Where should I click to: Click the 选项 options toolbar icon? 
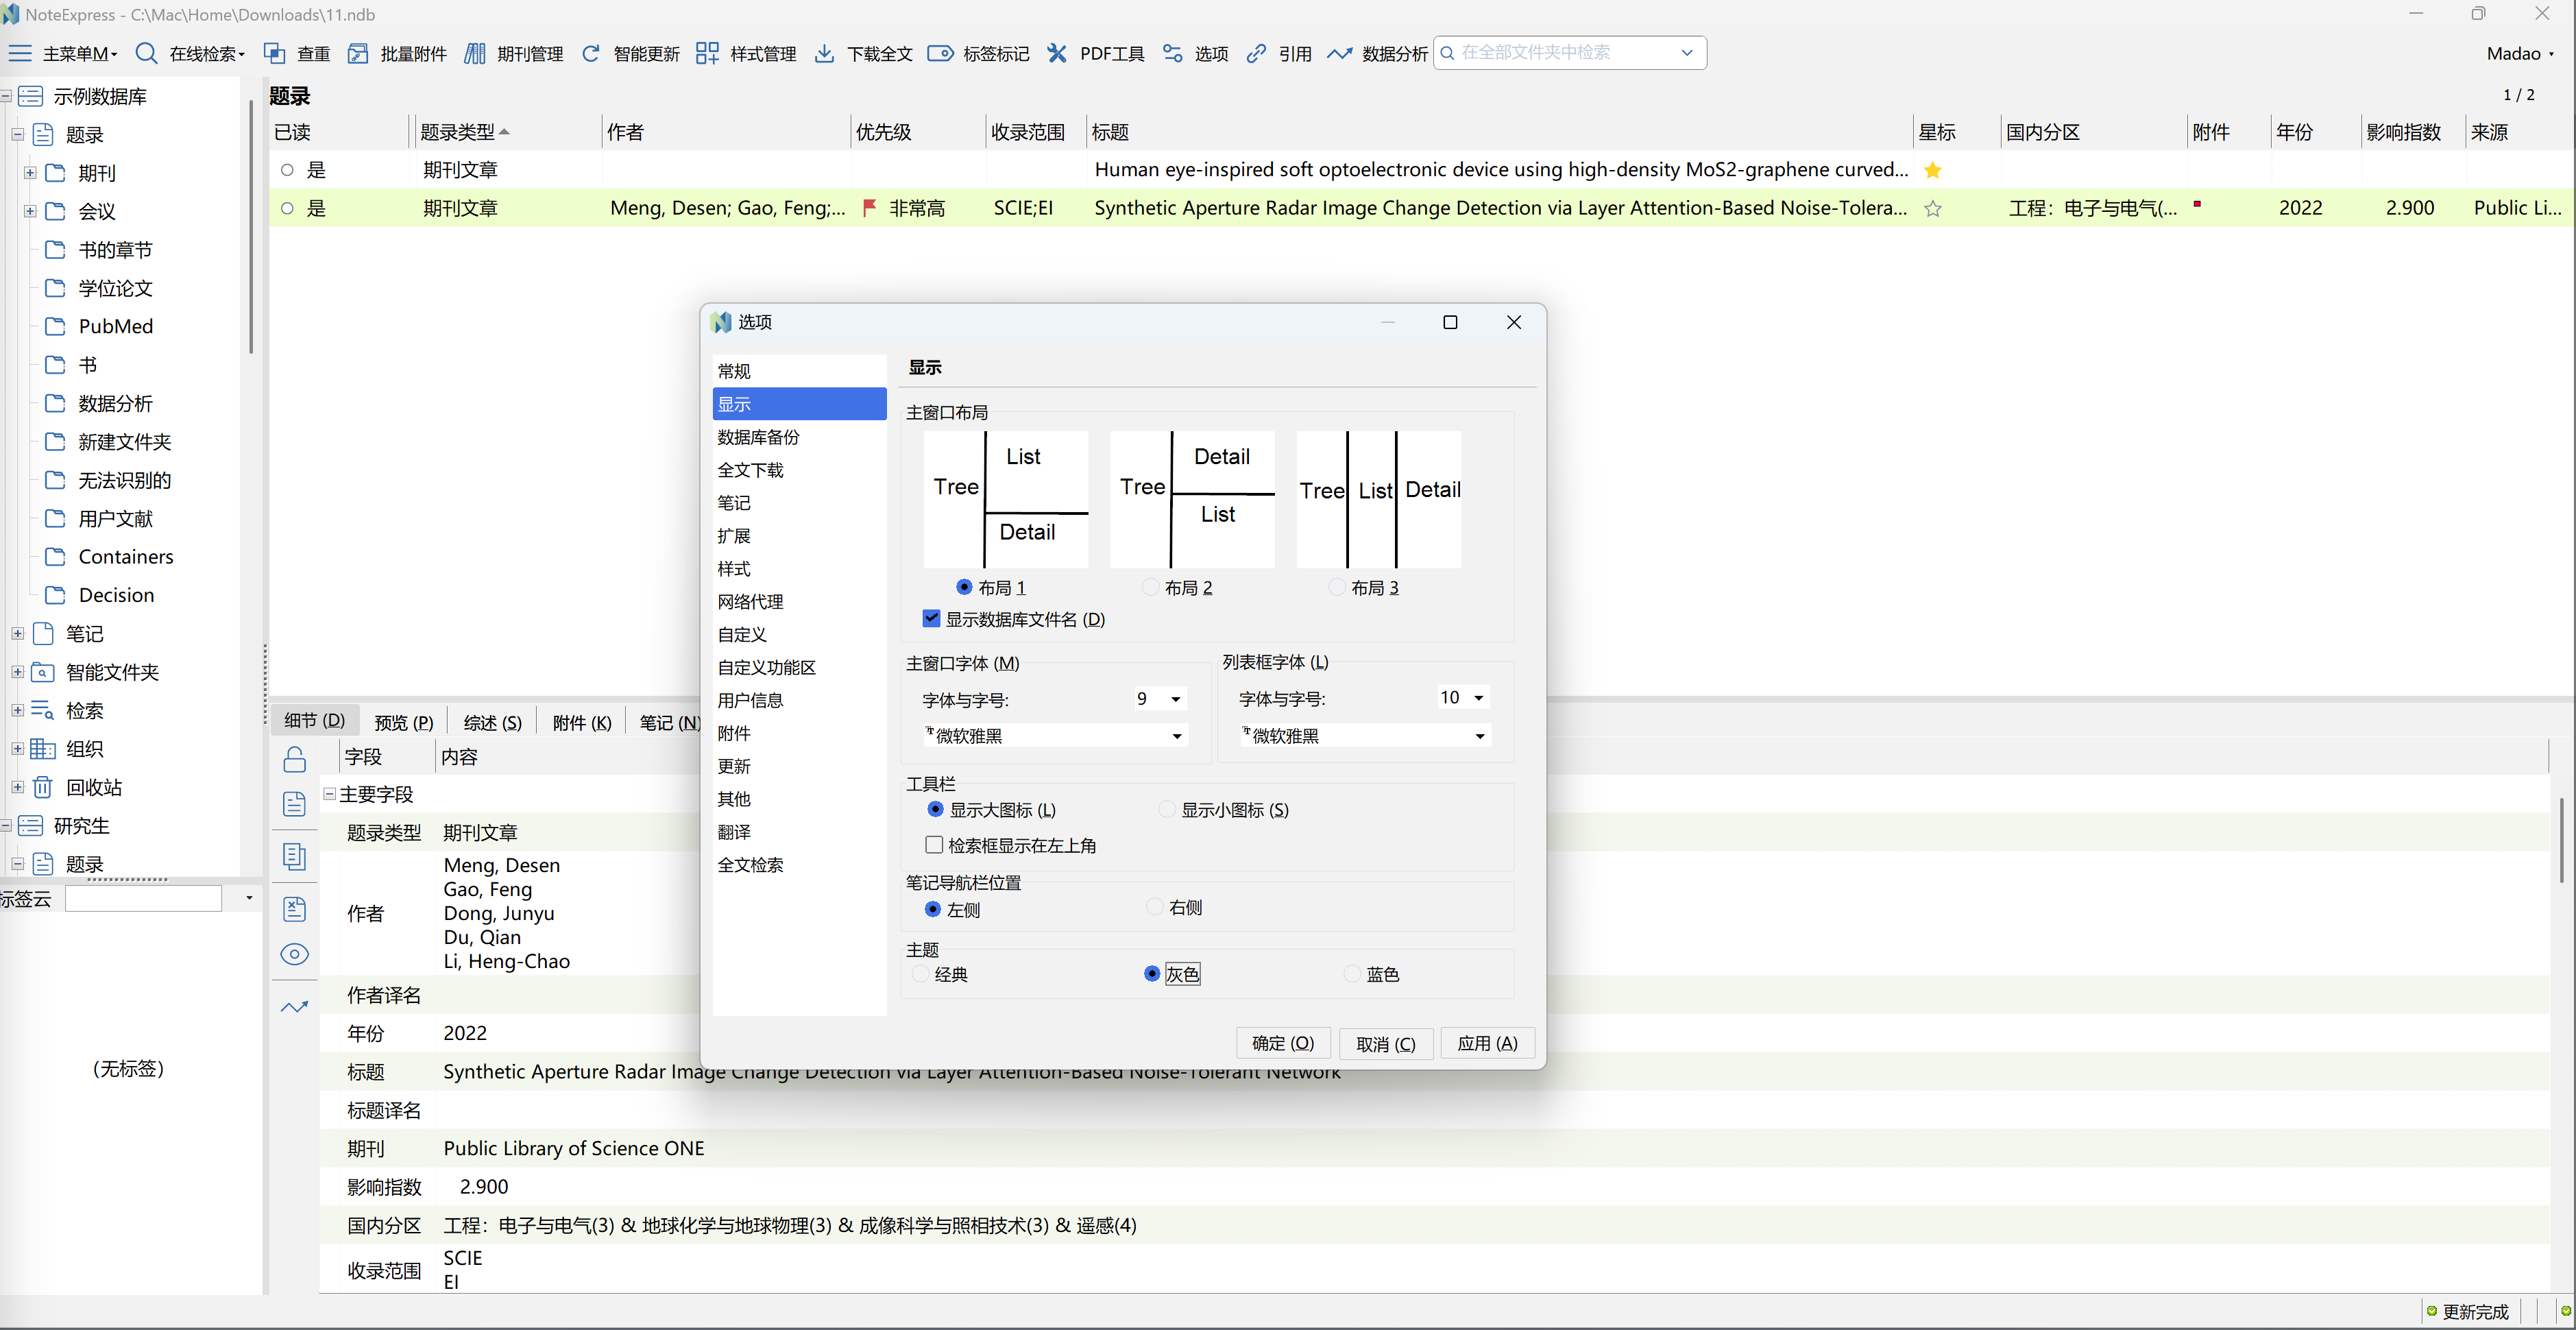[x=1173, y=53]
